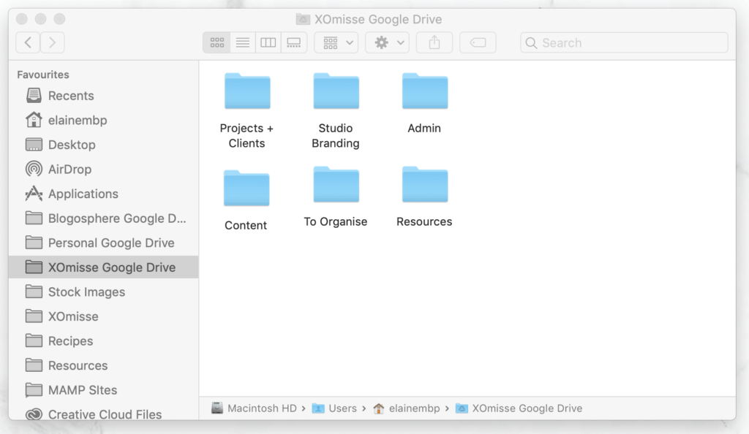Click the window title folder icon
The width and height of the screenshot is (749, 434).
[x=303, y=19]
